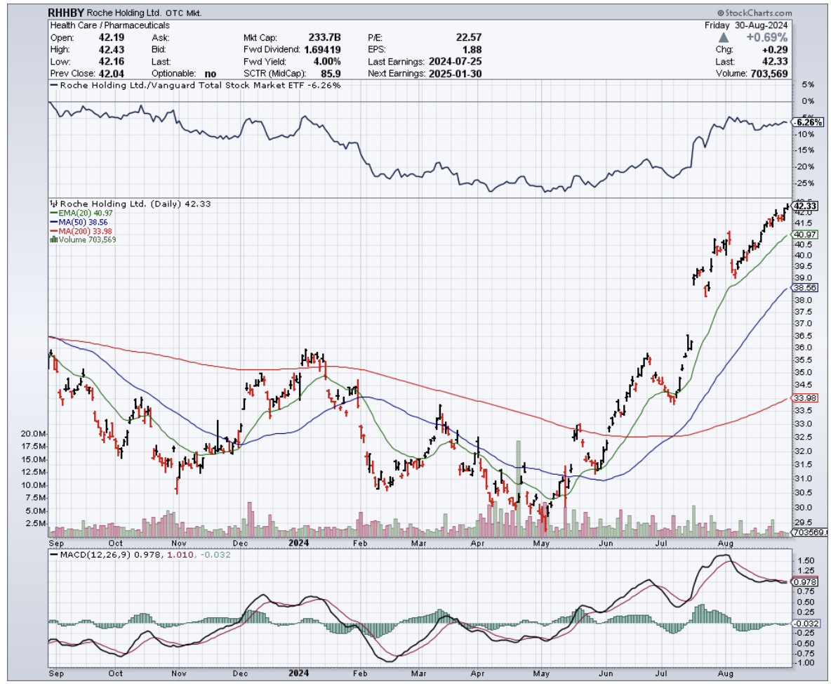
Task: Click the Health Care / Pharmaceuticals sector label
Action: pos(110,25)
